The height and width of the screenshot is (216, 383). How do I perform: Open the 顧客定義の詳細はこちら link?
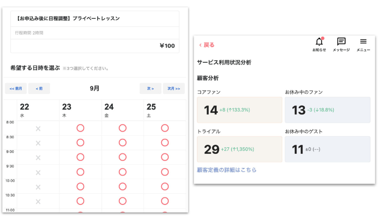pos(227,170)
